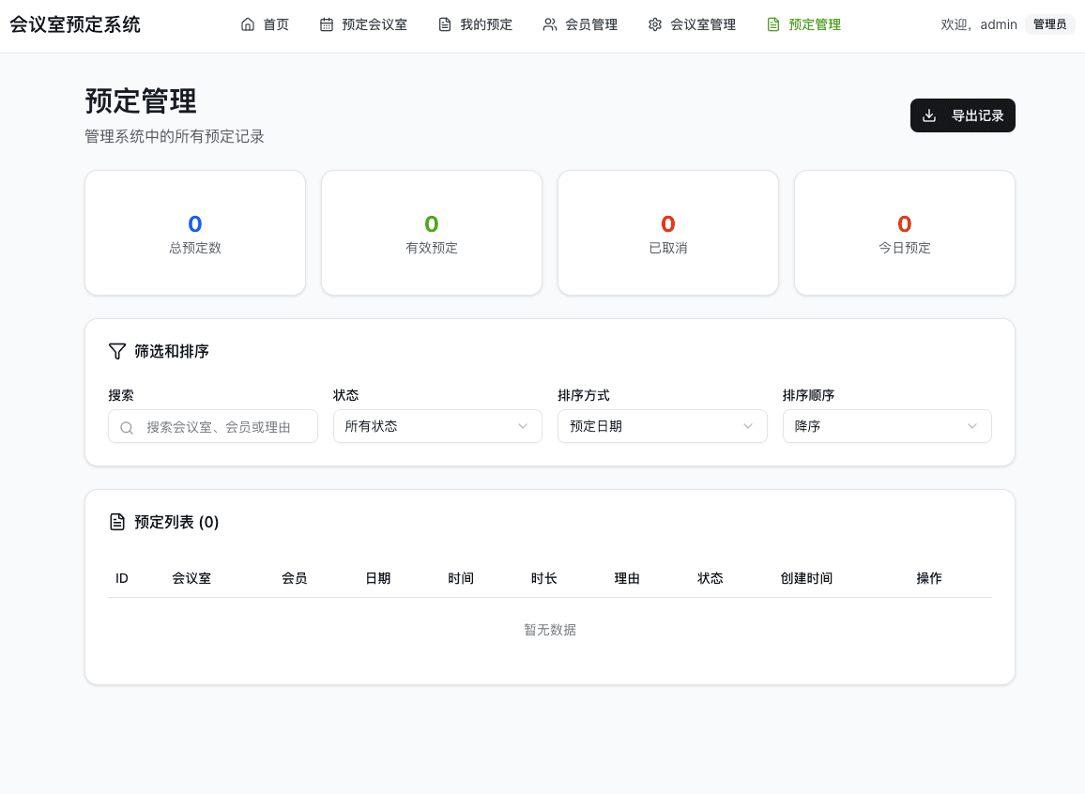Click the 欢迎, admin text
The height and width of the screenshot is (794, 1085).
[979, 25]
